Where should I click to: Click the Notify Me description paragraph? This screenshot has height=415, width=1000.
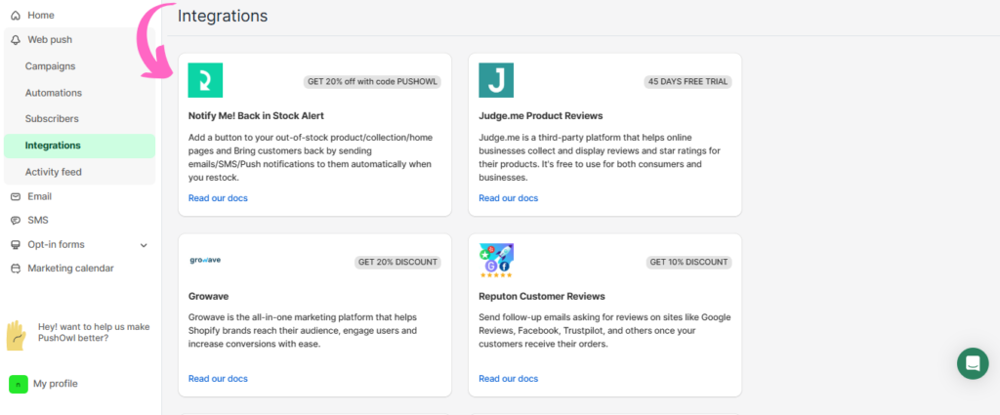310,157
